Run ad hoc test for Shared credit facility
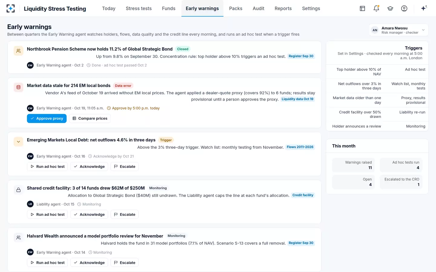This screenshot has width=436, height=272. pyautogui.click(x=48, y=215)
